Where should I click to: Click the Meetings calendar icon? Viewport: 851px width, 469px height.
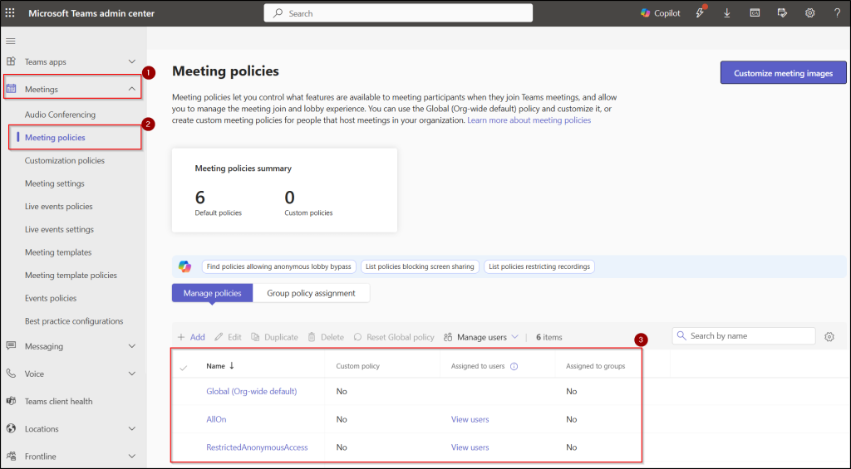click(x=11, y=88)
